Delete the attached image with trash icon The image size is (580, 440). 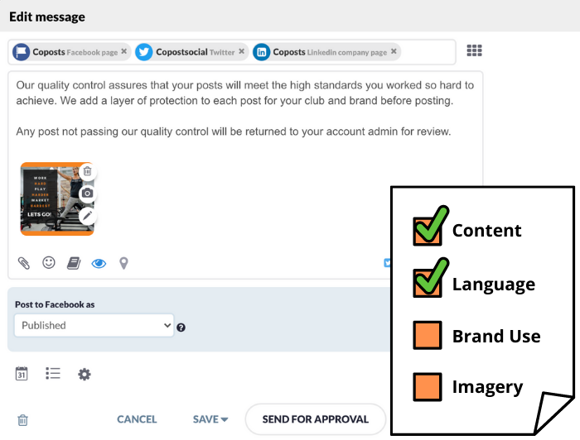coord(87,171)
